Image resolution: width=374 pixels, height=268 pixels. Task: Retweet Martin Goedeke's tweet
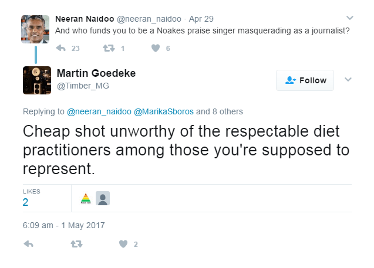pos(76,244)
